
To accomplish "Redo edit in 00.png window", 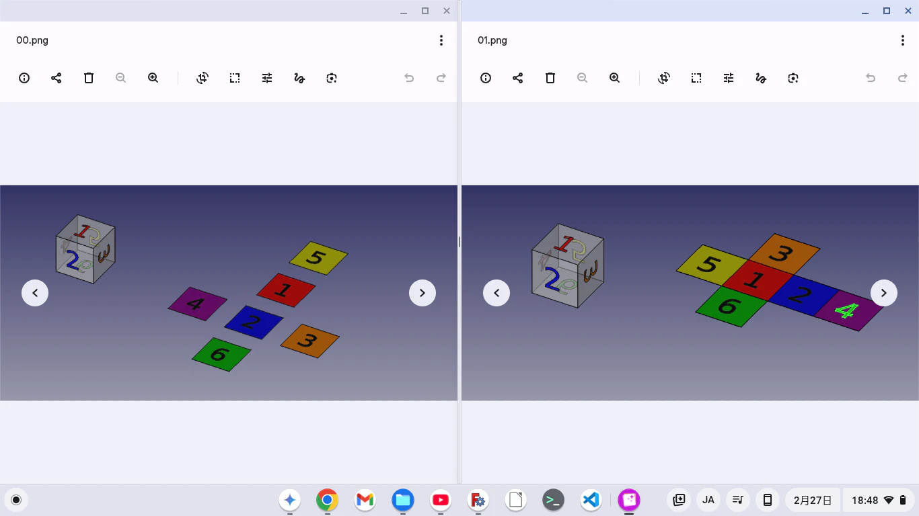I will pyautogui.click(x=441, y=78).
